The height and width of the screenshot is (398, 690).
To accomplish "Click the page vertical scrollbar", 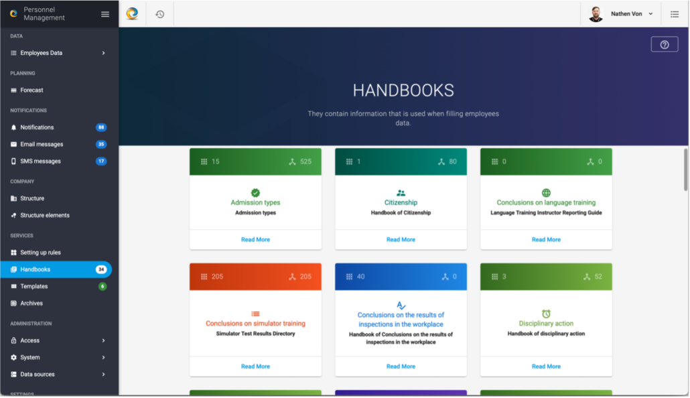I will [x=685, y=169].
